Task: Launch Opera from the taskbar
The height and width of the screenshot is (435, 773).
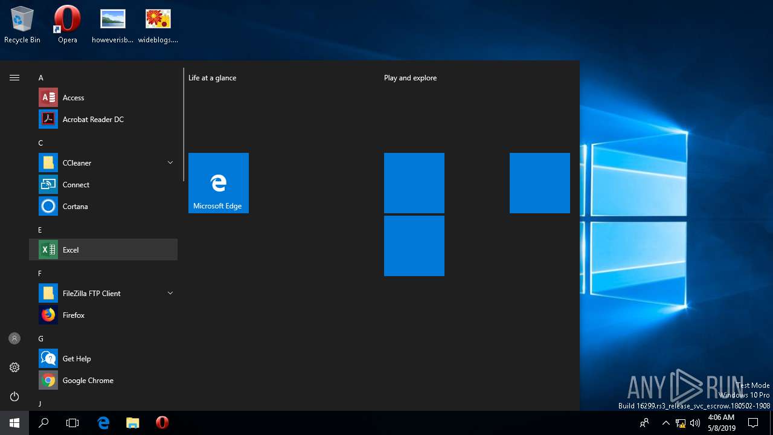Action: coord(162,423)
